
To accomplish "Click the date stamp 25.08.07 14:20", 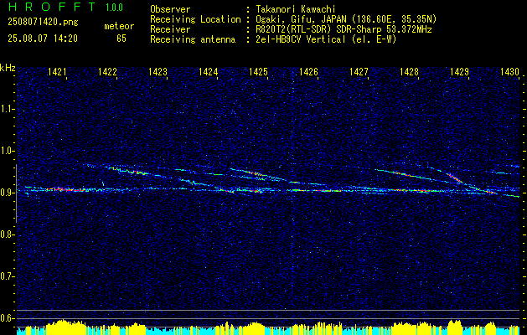I will (43, 39).
